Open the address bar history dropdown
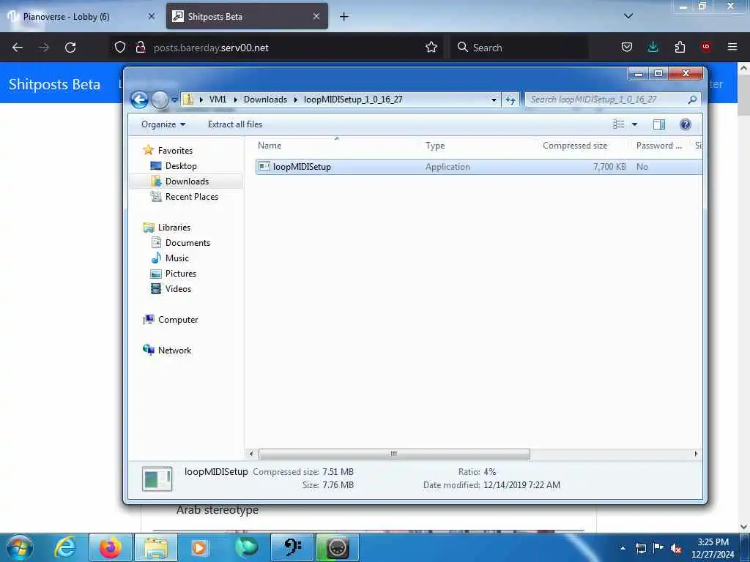 point(494,100)
